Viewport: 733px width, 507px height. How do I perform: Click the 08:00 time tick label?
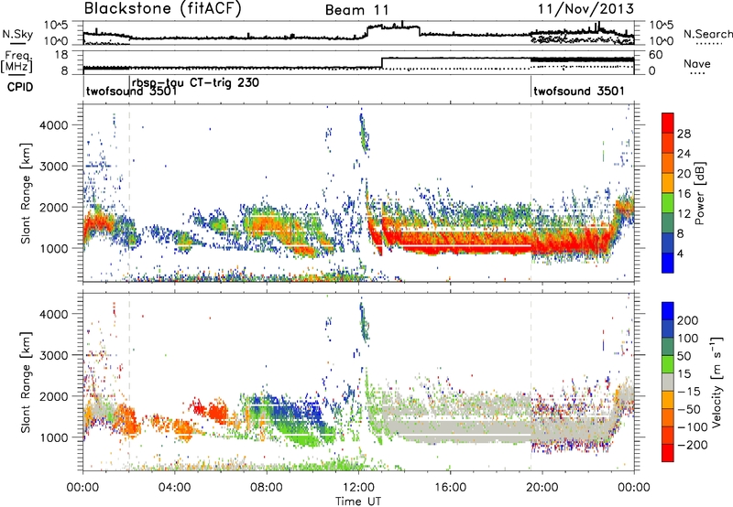pyautogui.click(x=267, y=488)
